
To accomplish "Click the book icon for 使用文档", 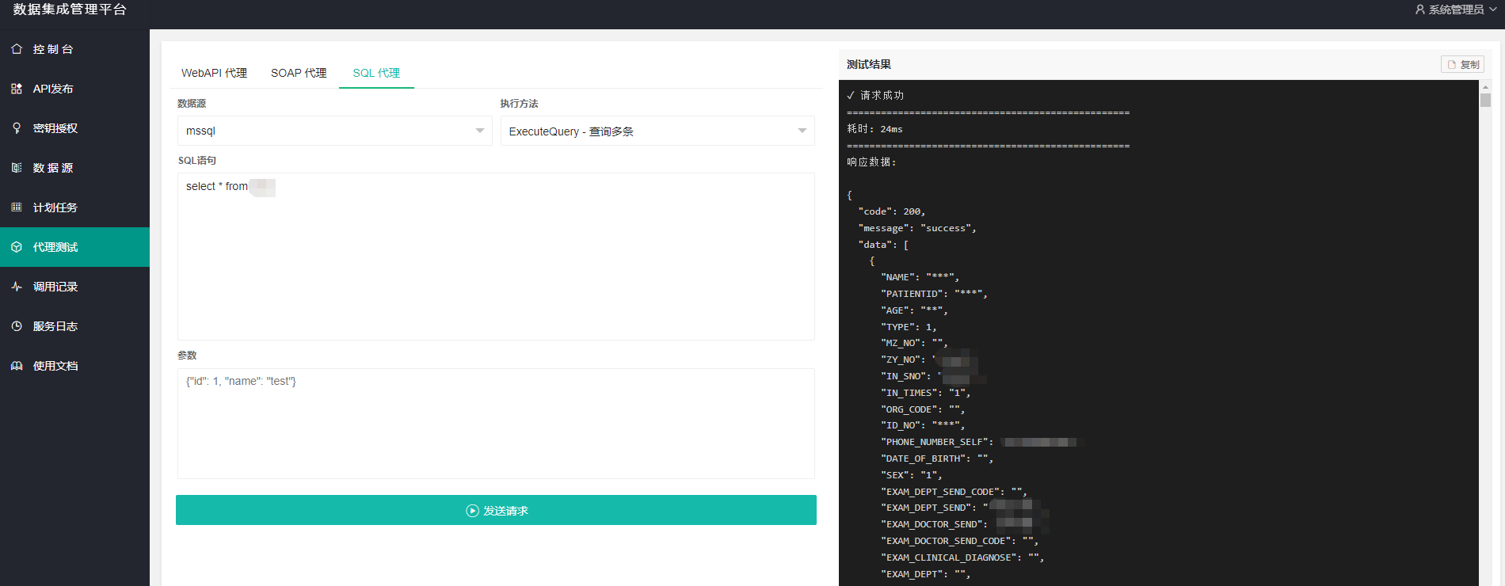I will 17,366.
